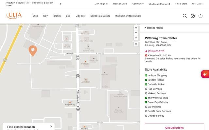The height and width of the screenshot is (130, 209).
Task: Open the Discover menu
Action: pos(80,16)
